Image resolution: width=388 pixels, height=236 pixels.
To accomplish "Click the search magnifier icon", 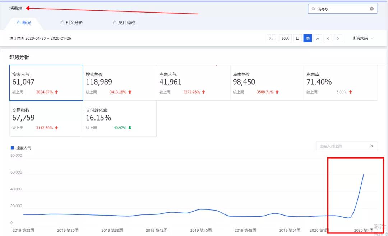I will (x=314, y=9).
